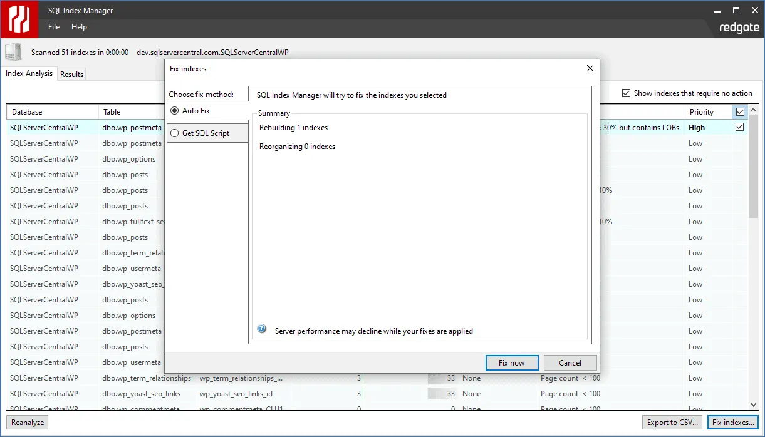
Task: Sort by the Priority column header
Action: pos(708,112)
